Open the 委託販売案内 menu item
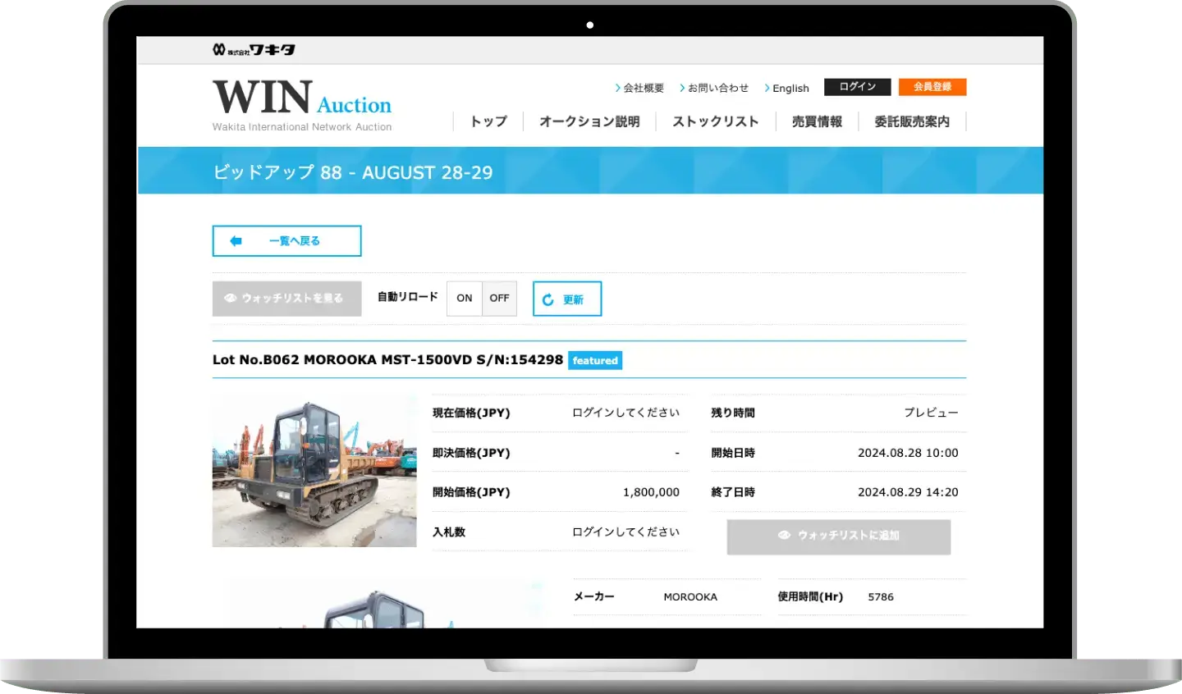This screenshot has height=694, width=1182. point(912,121)
